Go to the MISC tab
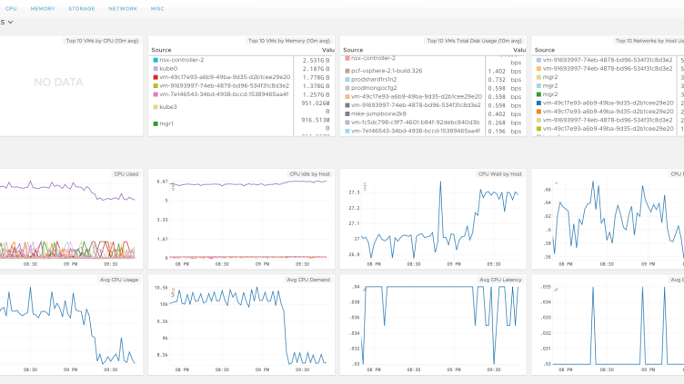Viewport: 684px width, 384px height. pos(157,7)
